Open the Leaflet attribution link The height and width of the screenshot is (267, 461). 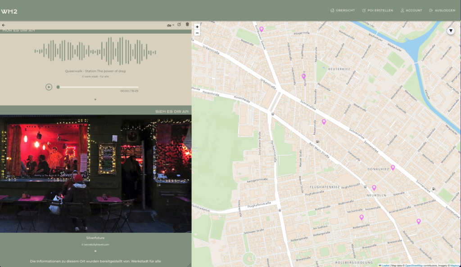[385, 265]
